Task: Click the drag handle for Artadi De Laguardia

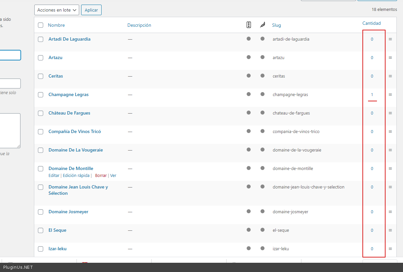Action: [x=390, y=39]
